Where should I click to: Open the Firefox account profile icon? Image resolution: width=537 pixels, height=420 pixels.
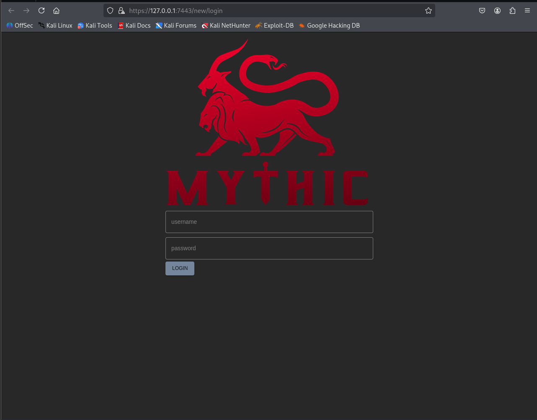click(x=497, y=10)
